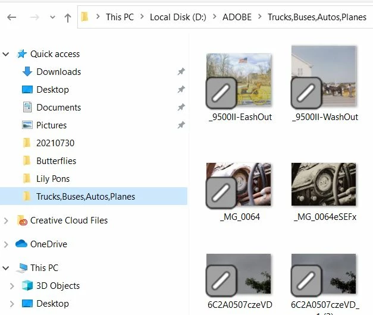Screen dimensions: 373x315
Task: Click the Forward navigation arrow
Action: coord(35,17)
